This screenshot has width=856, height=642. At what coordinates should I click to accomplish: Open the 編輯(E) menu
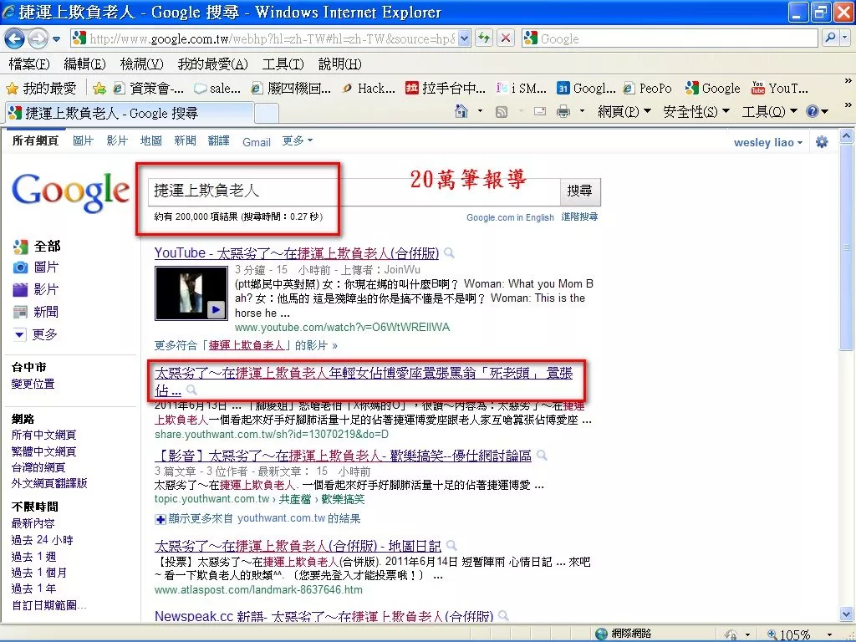[84, 64]
